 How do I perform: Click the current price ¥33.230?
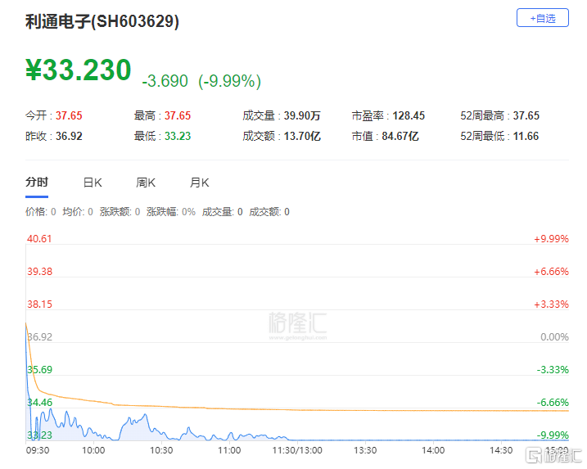tap(79, 70)
